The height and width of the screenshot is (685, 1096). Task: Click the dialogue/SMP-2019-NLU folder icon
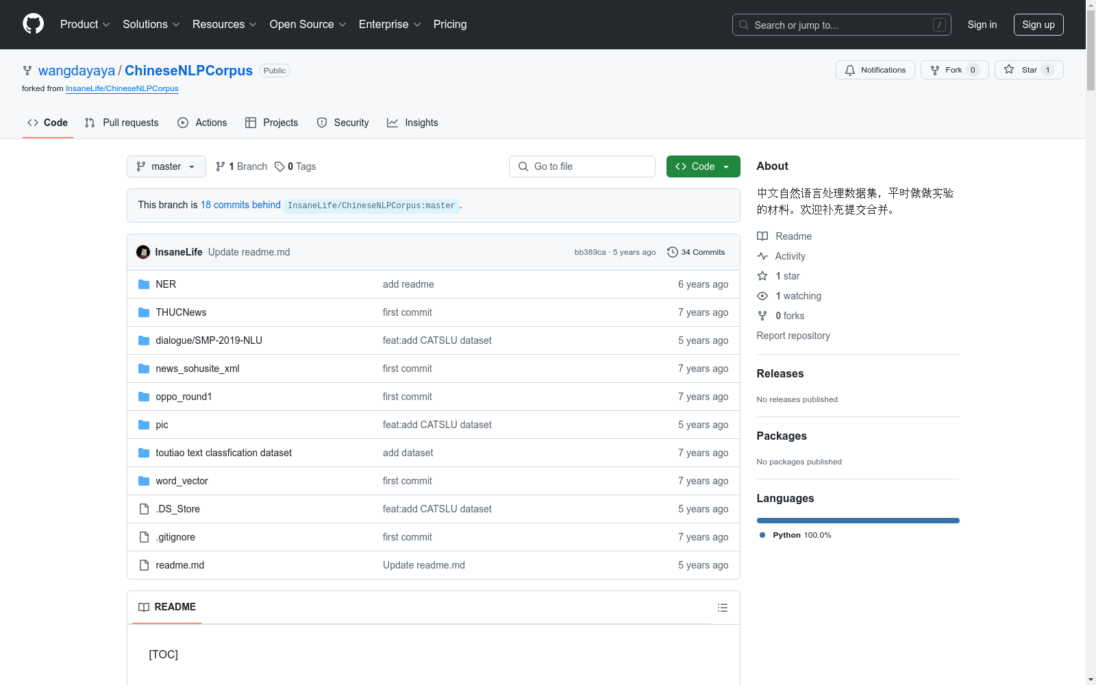(144, 340)
